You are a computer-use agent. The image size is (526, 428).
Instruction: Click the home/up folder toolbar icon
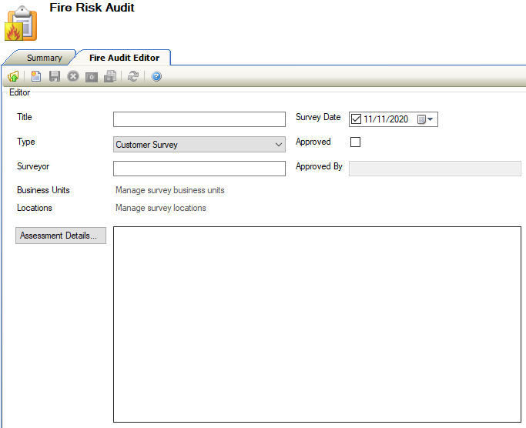point(13,77)
